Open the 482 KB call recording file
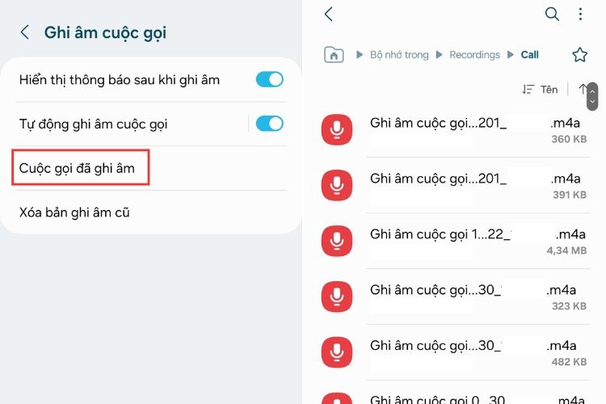This screenshot has width=606, height=404. [455, 352]
